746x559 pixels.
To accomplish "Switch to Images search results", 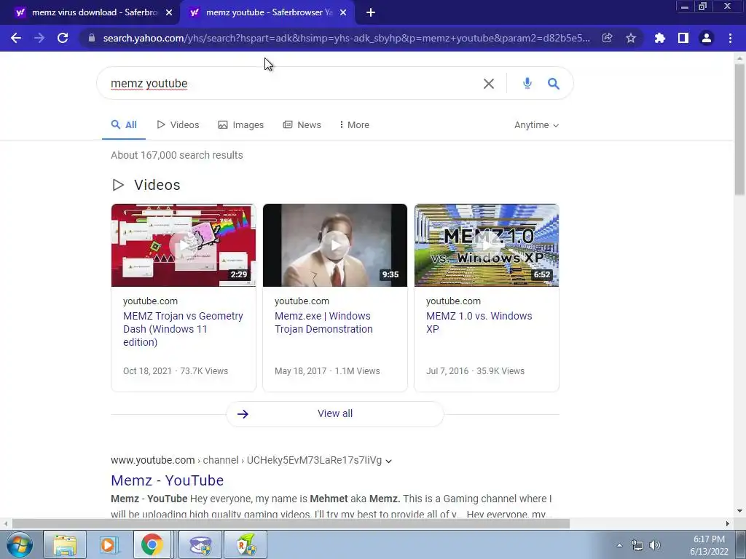I will point(240,125).
